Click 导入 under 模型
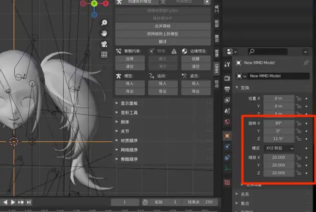This screenshot has height=212, width=316. (130, 84)
